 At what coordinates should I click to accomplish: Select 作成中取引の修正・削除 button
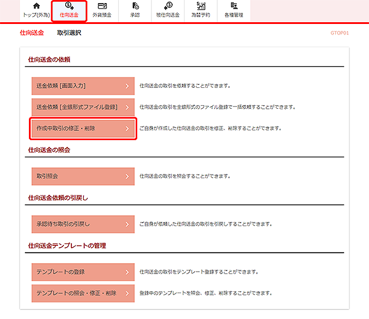pyautogui.click(x=83, y=128)
